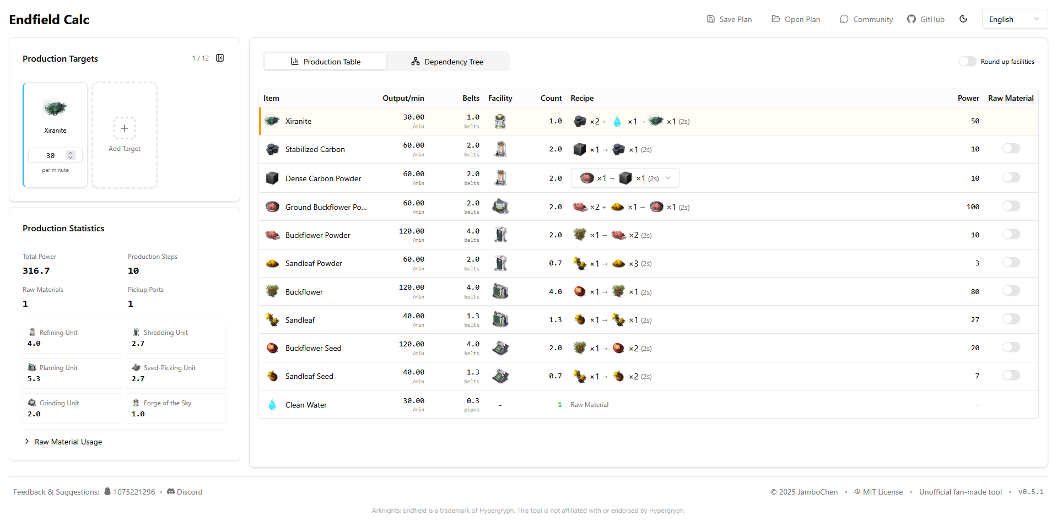Click Xiranite row item icon in table

coord(272,121)
